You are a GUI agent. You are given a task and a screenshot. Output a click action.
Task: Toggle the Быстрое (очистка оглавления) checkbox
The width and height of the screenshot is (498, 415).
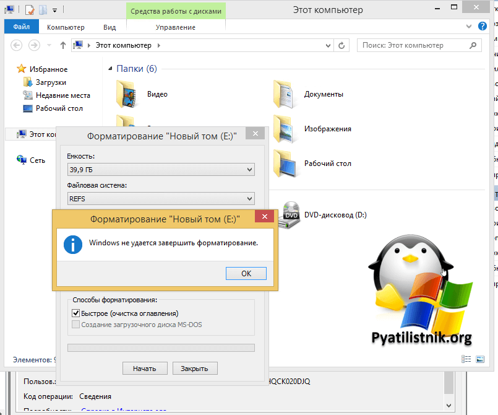(x=77, y=313)
